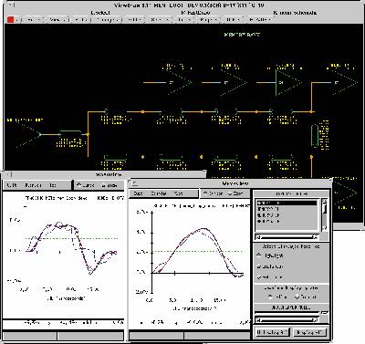Screen dimensions: 365x344
Task: Select first transmission line in lower row
Action: coord(116,158)
